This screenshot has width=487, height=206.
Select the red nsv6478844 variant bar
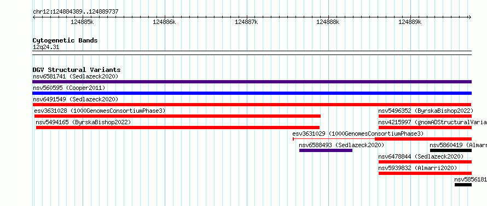tap(425, 162)
